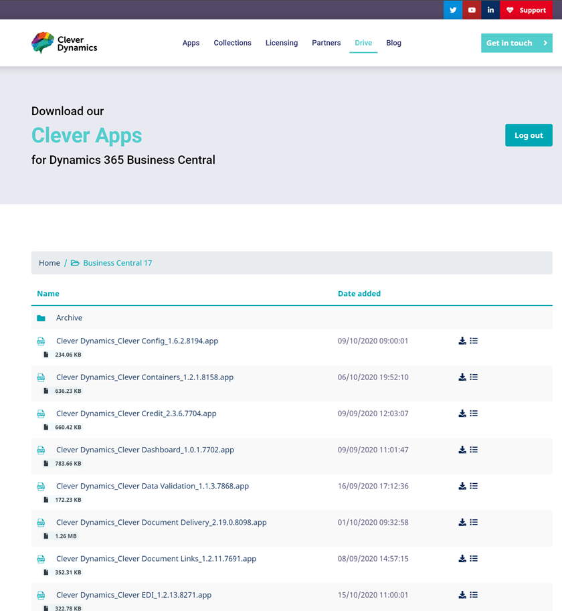
Task: Click the 01/10/2020 09:32:58 date cell
Action: tap(373, 522)
